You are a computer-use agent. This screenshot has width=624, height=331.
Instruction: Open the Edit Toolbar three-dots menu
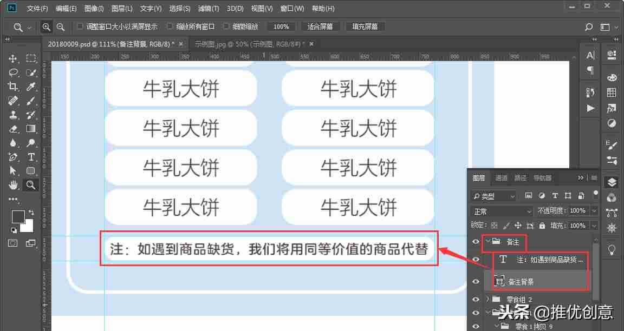pyautogui.click(x=13, y=199)
